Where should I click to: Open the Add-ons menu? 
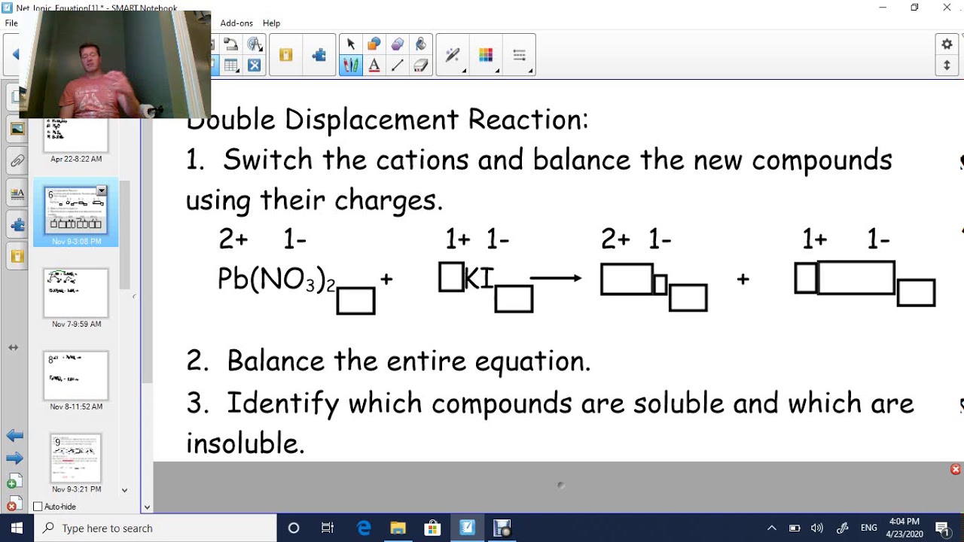coord(236,23)
